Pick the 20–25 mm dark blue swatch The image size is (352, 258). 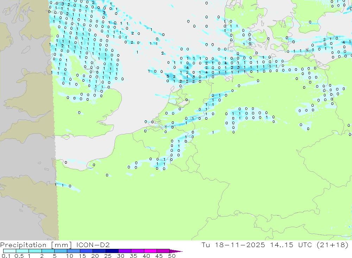pyautogui.click(x=99, y=251)
